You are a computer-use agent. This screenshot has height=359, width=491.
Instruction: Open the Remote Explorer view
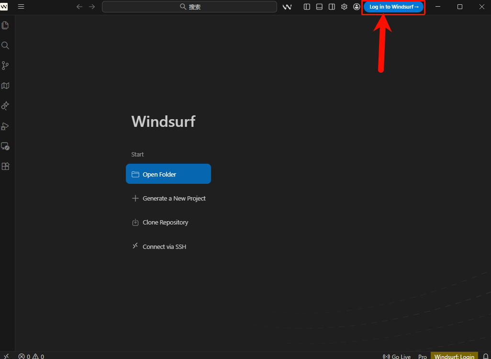(5, 146)
